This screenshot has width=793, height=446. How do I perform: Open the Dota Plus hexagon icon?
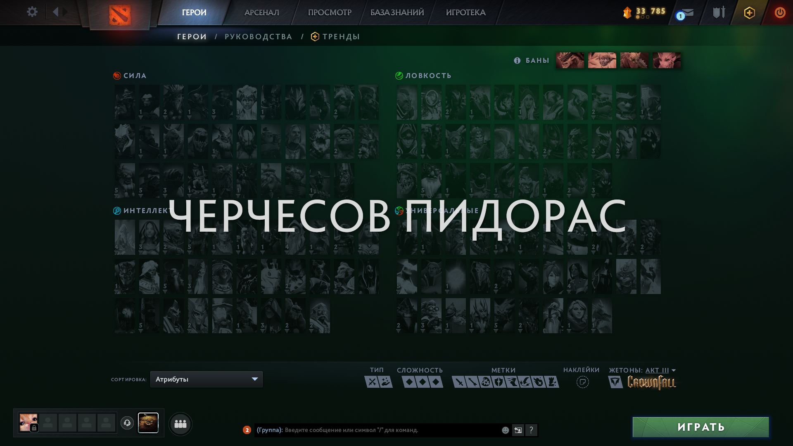click(749, 13)
